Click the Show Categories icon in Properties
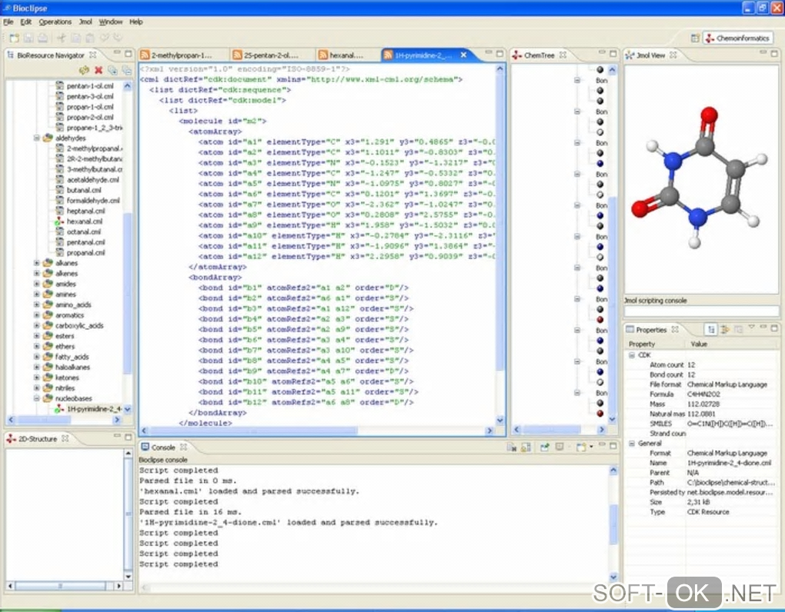This screenshot has height=612, width=785. point(712,329)
